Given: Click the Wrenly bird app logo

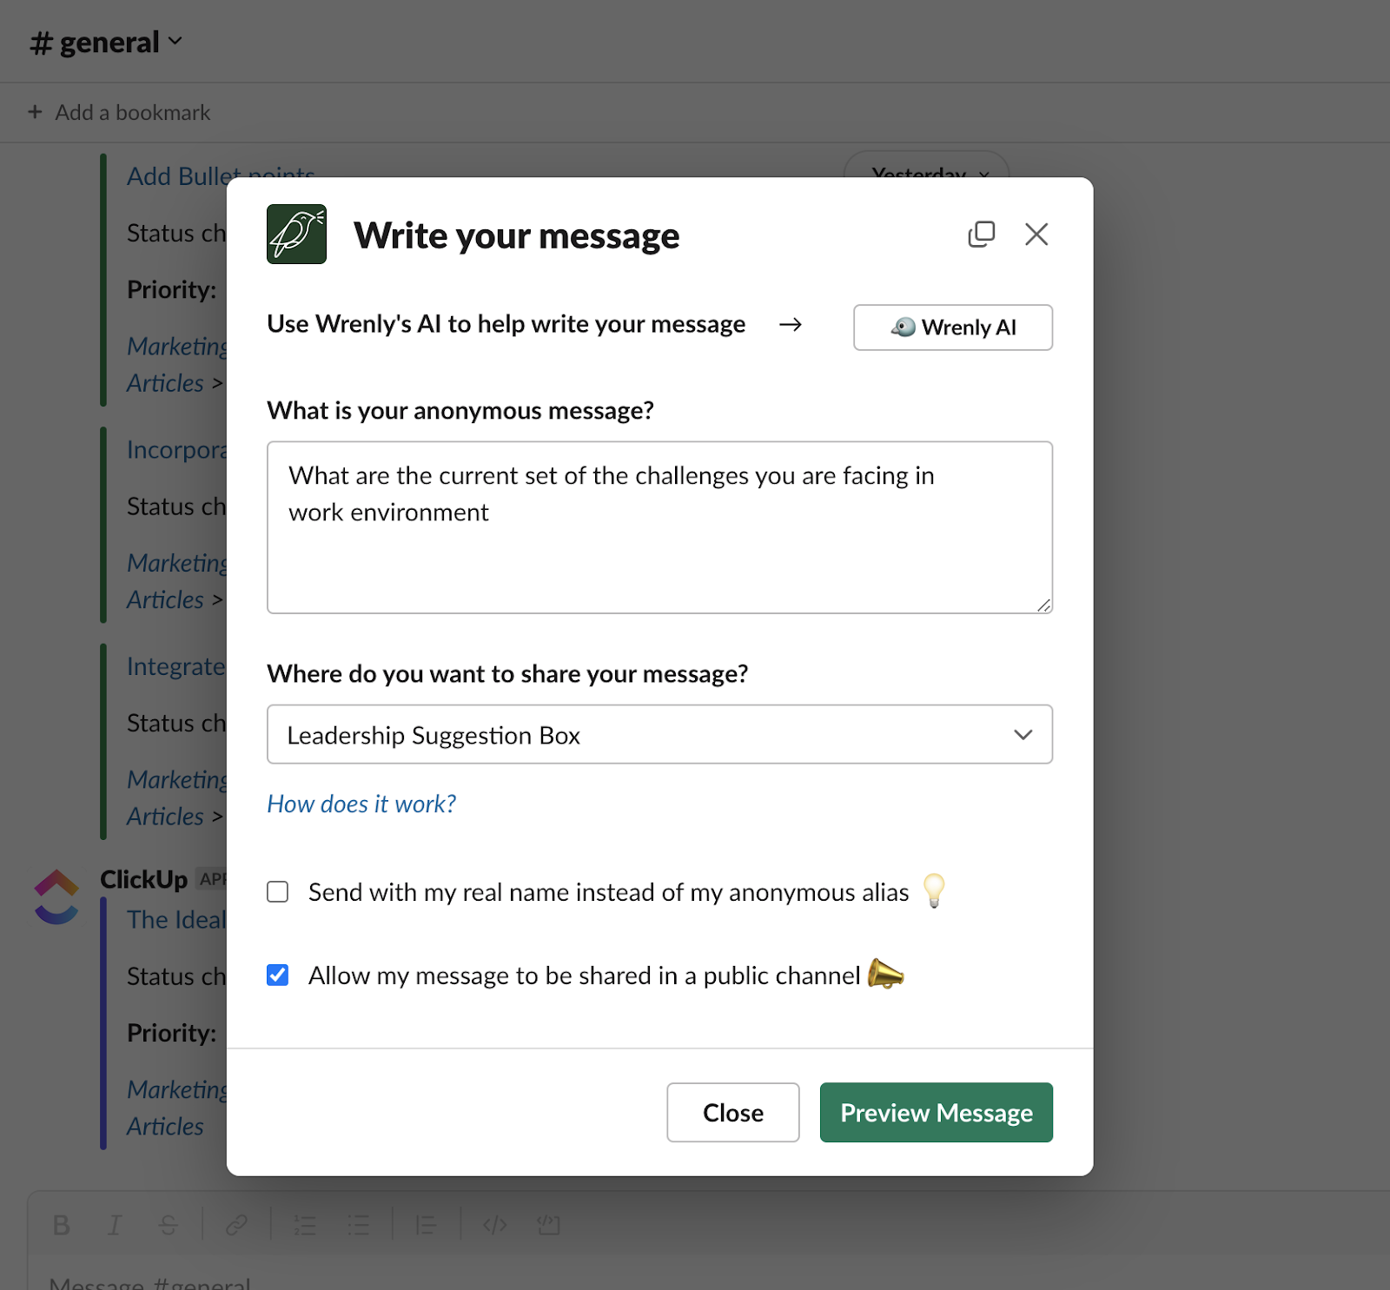Looking at the screenshot, I should click(296, 235).
